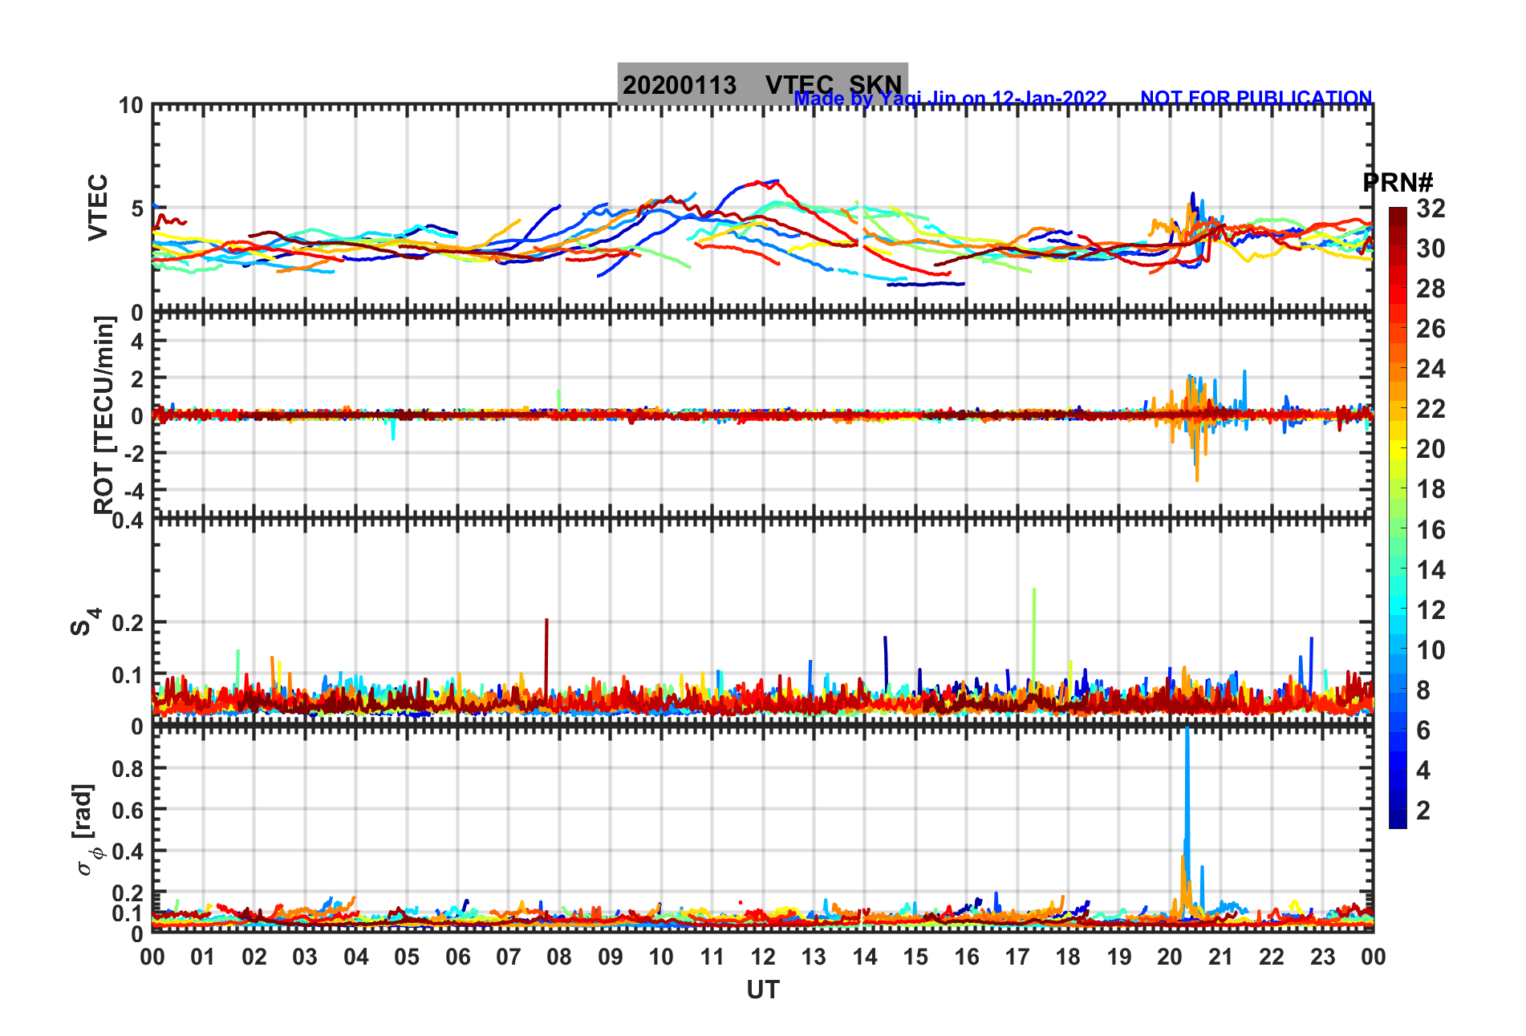
Task: Select the 'ROT [TECU/min]' axis label
Action: (104, 415)
